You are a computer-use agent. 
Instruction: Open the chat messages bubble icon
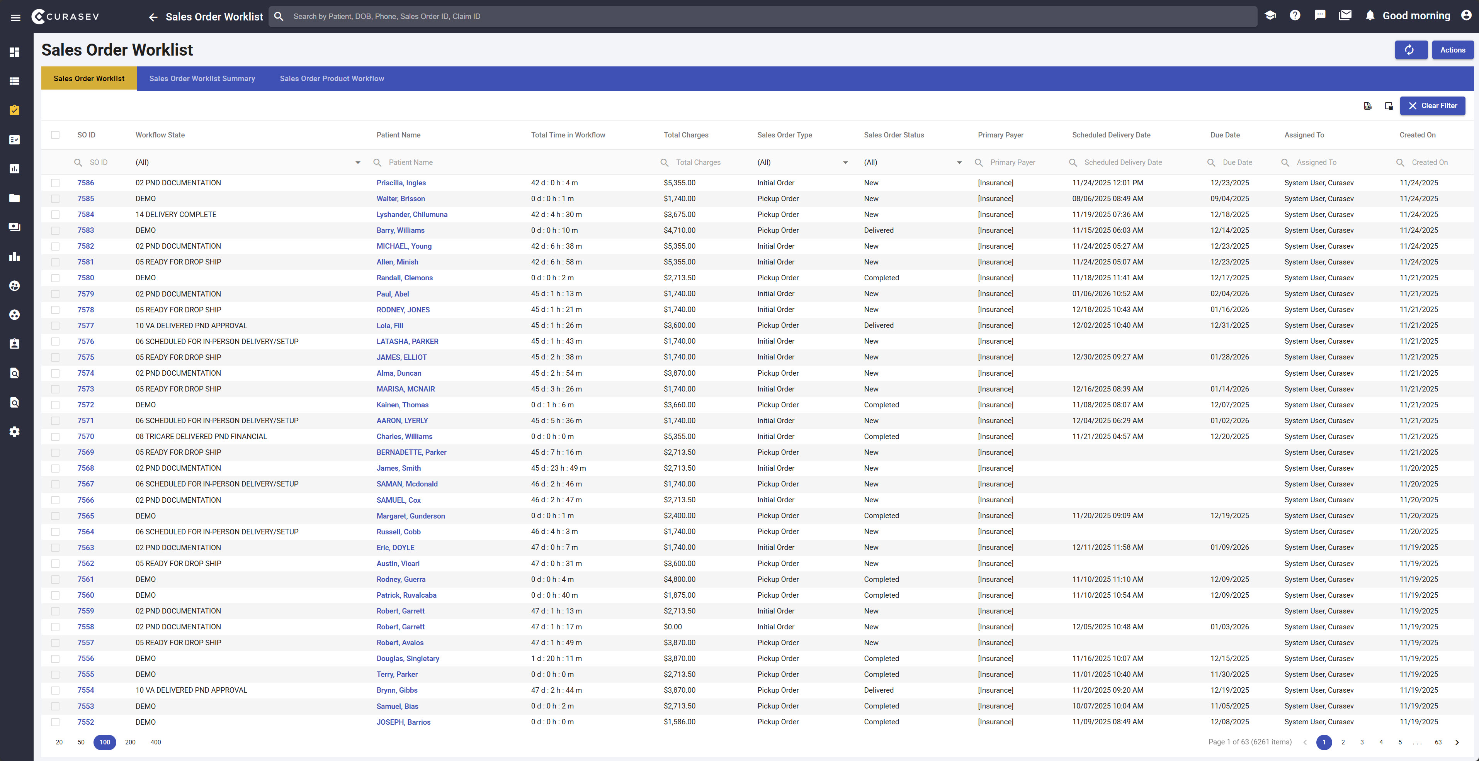click(x=1320, y=15)
